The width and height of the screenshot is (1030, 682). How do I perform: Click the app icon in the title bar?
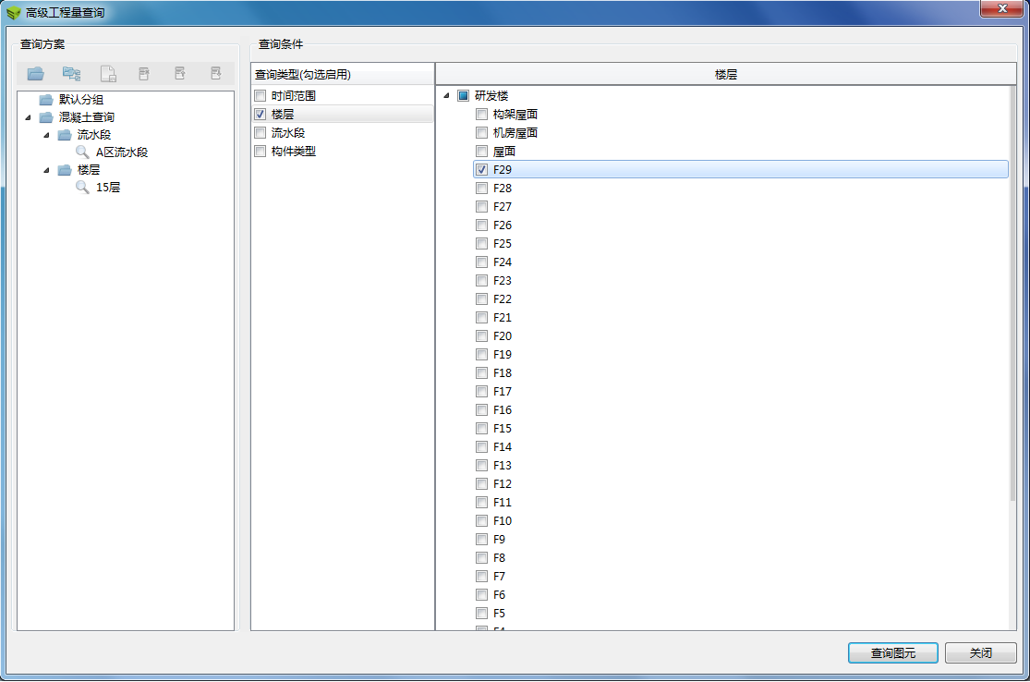13,13
